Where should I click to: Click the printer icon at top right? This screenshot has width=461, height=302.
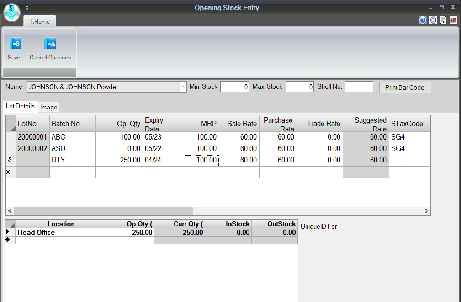[x=433, y=20]
